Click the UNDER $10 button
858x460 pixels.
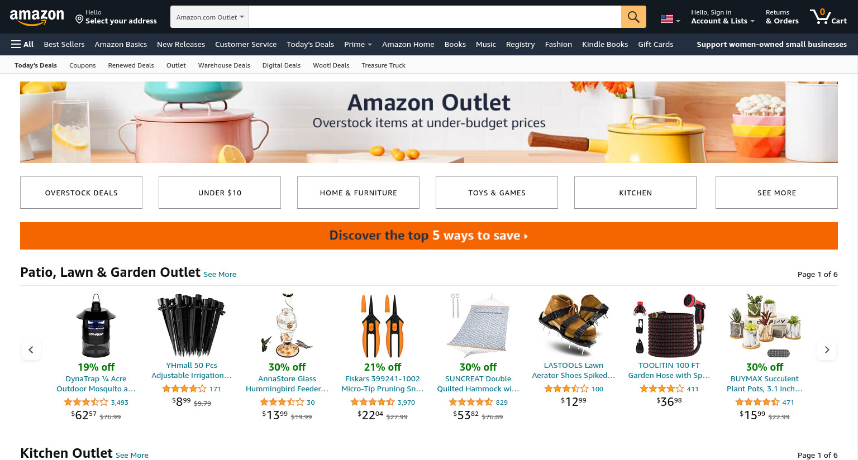[220, 193]
